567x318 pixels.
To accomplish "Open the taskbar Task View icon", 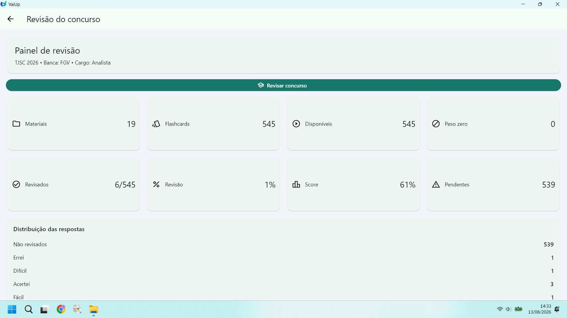I will pos(44,309).
